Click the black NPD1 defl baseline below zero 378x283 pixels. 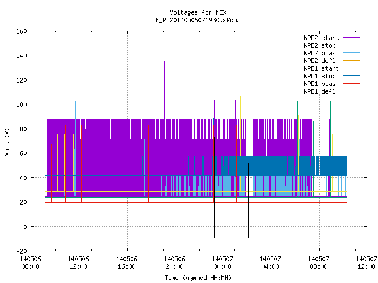pos(195,238)
